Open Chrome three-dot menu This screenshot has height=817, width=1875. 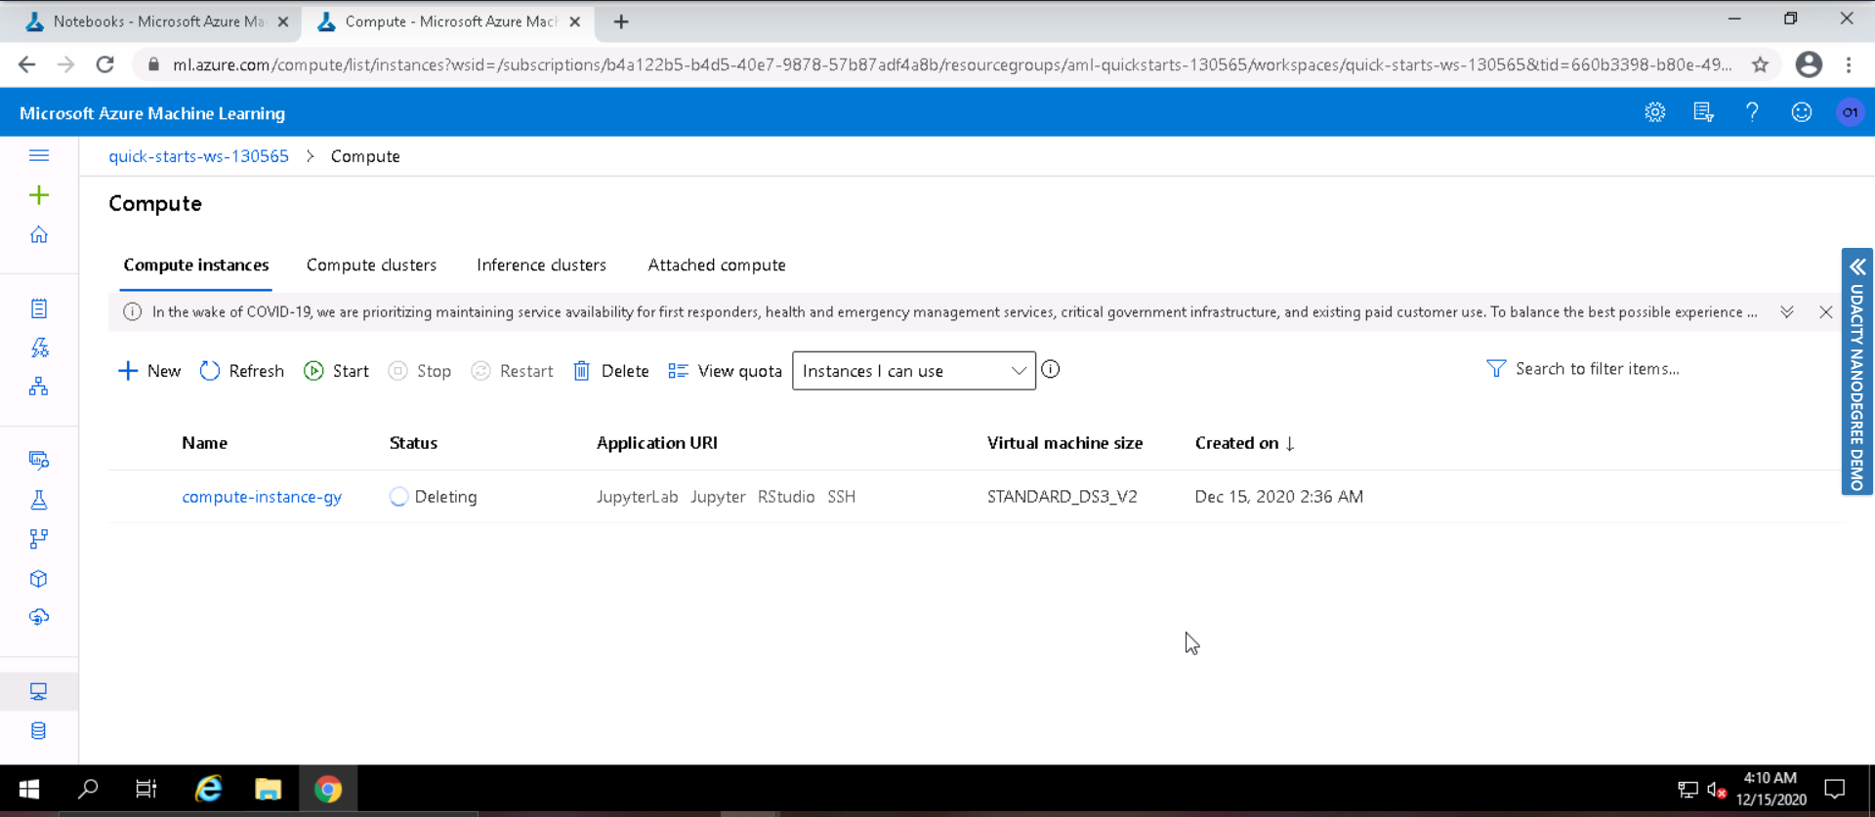point(1849,64)
